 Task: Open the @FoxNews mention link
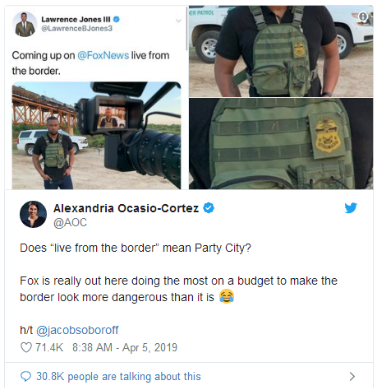pyautogui.click(x=103, y=55)
